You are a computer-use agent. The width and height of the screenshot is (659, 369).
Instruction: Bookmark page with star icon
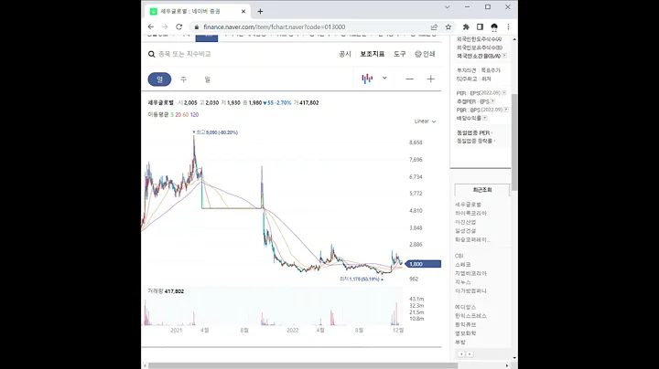tap(448, 26)
